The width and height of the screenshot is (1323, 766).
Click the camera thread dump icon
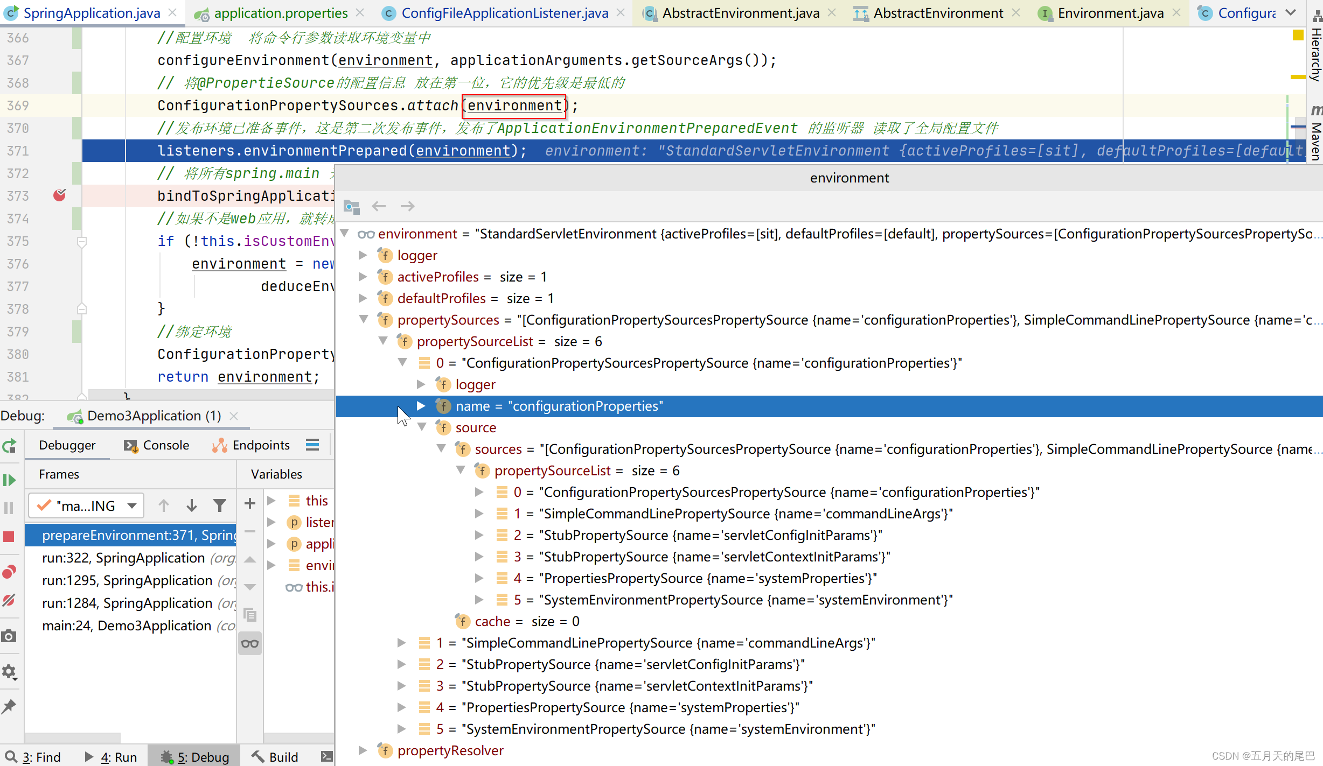pyautogui.click(x=9, y=636)
